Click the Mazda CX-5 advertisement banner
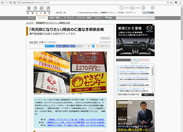The height and width of the screenshot is (132, 183). click(135, 40)
